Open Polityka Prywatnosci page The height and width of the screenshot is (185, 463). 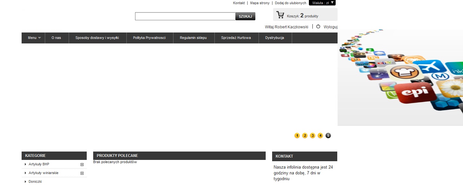[150, 38]
